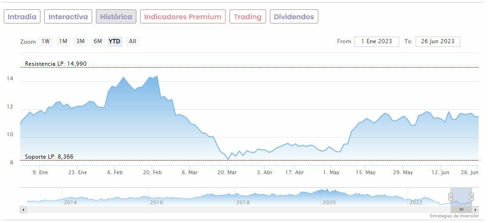Go to the Trading tab

pyautogui.click(x=247, y=17)
